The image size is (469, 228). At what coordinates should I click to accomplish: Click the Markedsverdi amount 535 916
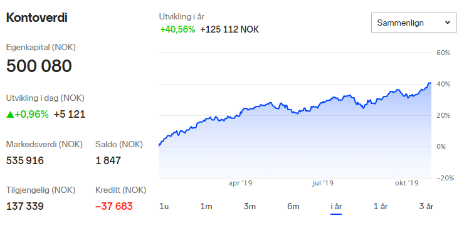(x=25, y=160)
